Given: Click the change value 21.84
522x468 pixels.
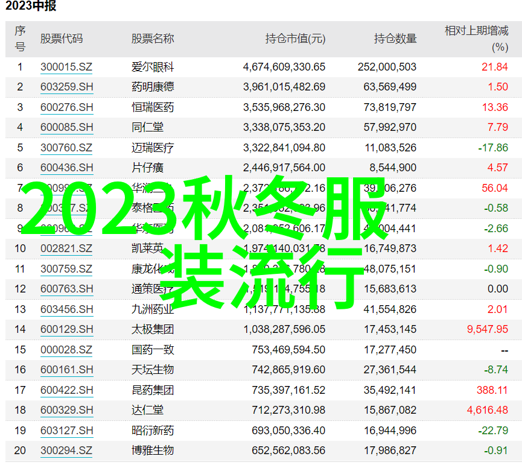Looking at the screenshot, I should click(x=495, y=67).
